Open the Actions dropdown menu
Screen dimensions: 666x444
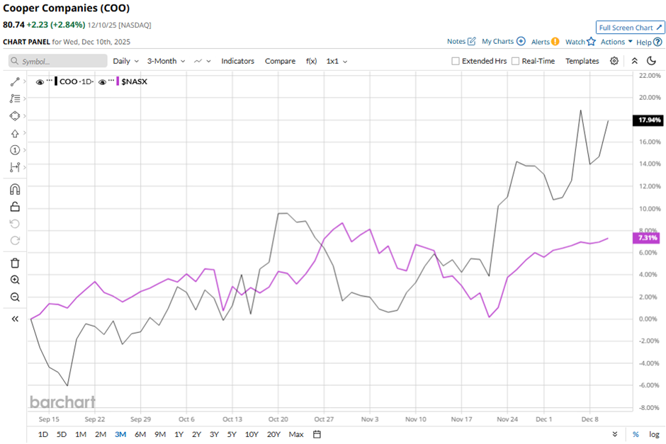(x=616, y=42)
